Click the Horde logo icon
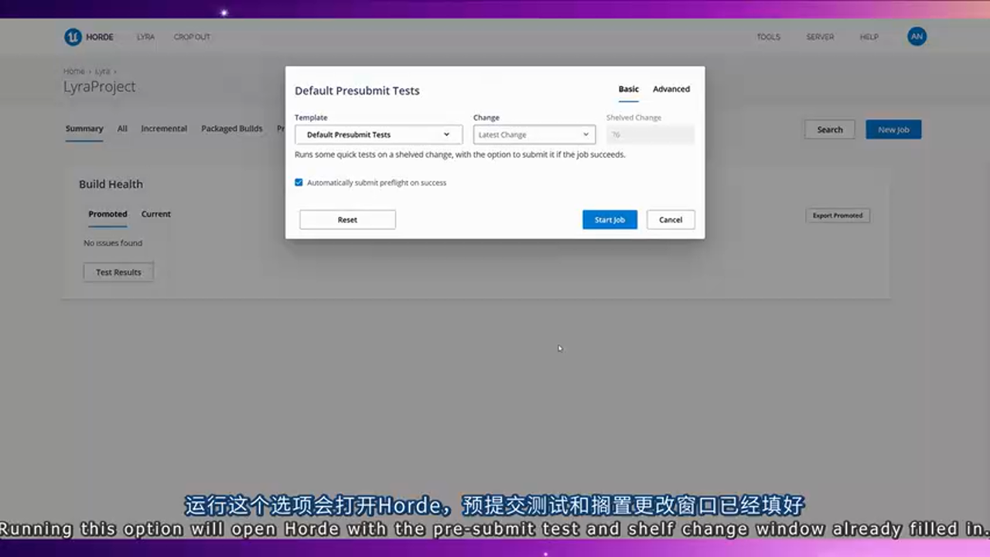This screenshot has height=557, width=990. (73, 36)
